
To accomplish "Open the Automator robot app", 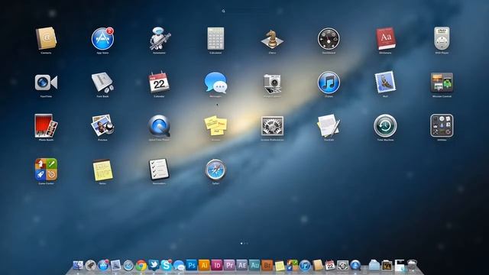I will pos(160,39).
